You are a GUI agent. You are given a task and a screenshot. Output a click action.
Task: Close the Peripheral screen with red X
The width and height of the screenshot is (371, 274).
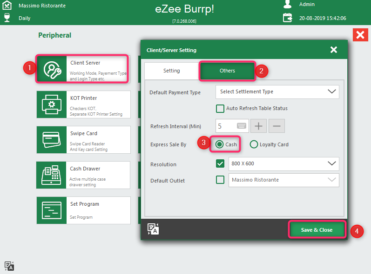pyautogui.click(x=360, y=35)
